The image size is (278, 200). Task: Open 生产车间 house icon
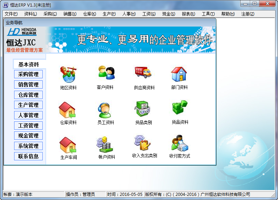tap(68, 145)
